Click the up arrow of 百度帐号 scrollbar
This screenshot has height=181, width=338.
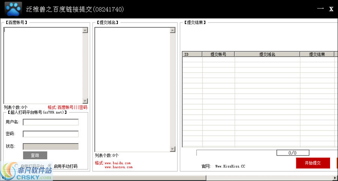click(85, 30)
